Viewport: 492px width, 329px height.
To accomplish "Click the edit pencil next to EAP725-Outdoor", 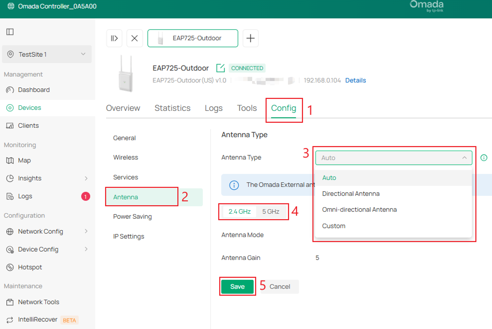I will [220, 68].
